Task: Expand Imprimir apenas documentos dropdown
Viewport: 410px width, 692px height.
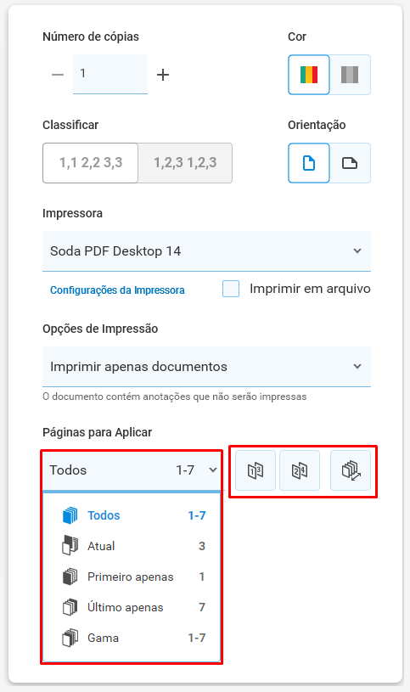Action: pyautogui.click(x=206, y=367)
